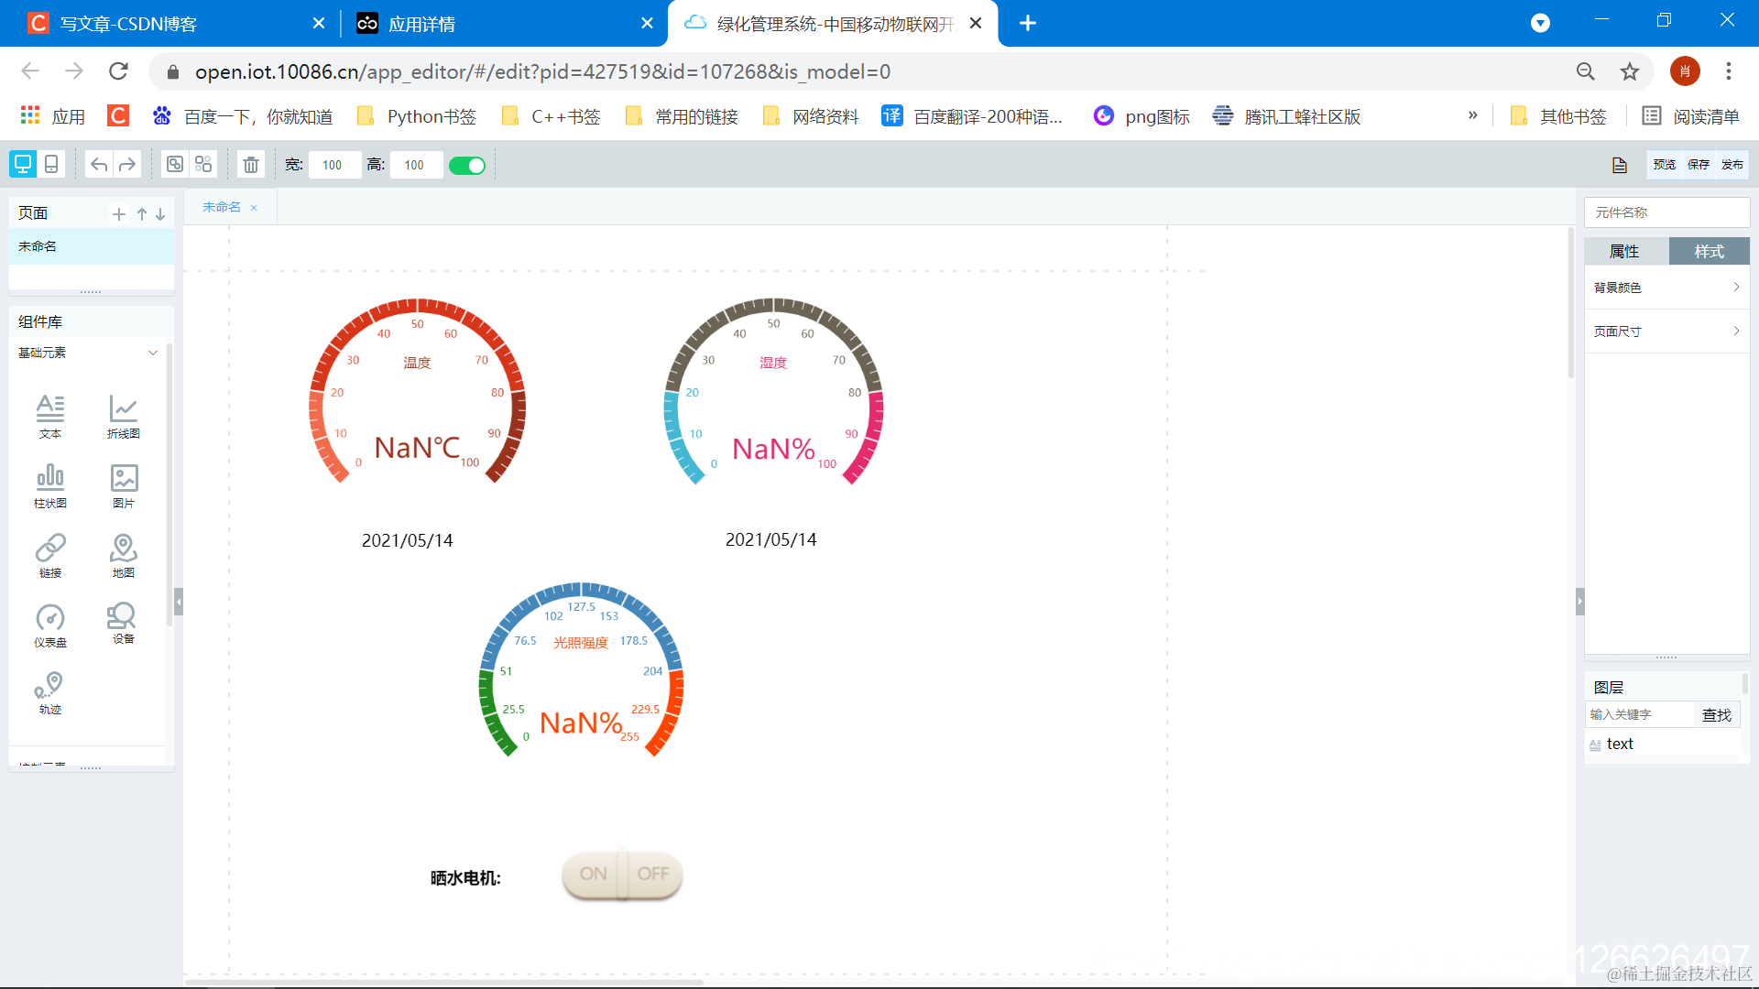Click the 发布 publish button
The width and height of the screenshot is (1759, 989).
1732,165
